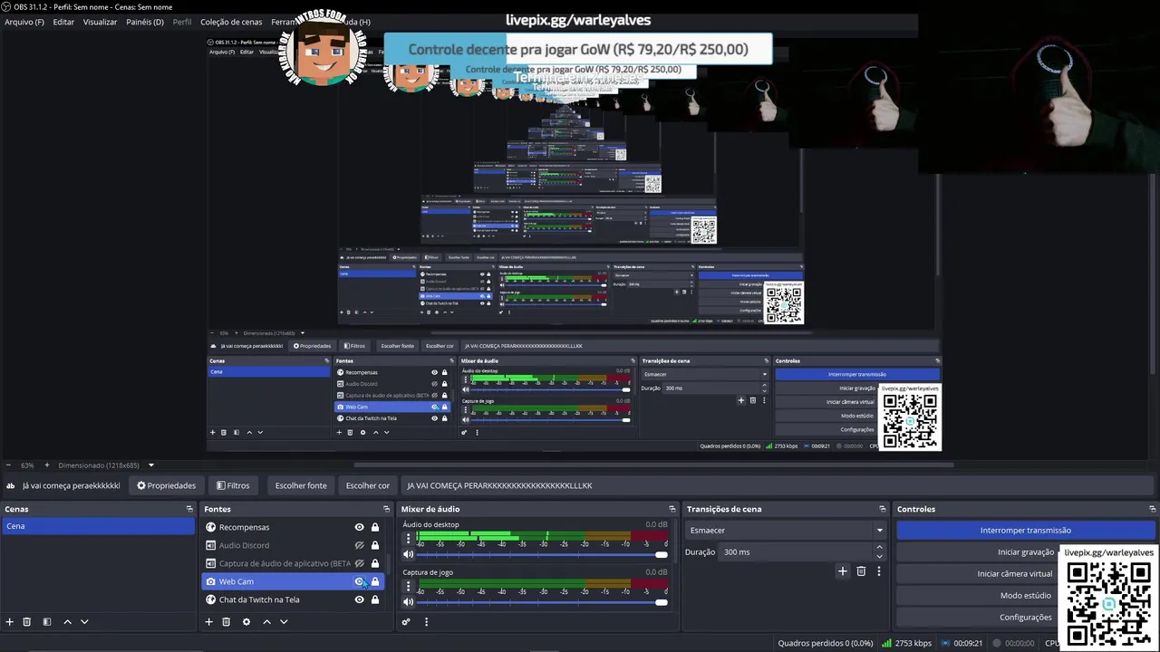Show Captura de áudio de aplicativo source
This screenshot has width=1160, height=652.
tap(359, 563)
